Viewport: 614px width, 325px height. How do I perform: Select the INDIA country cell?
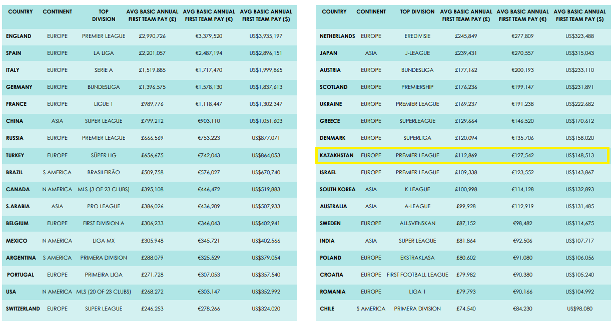pos(327,241)
